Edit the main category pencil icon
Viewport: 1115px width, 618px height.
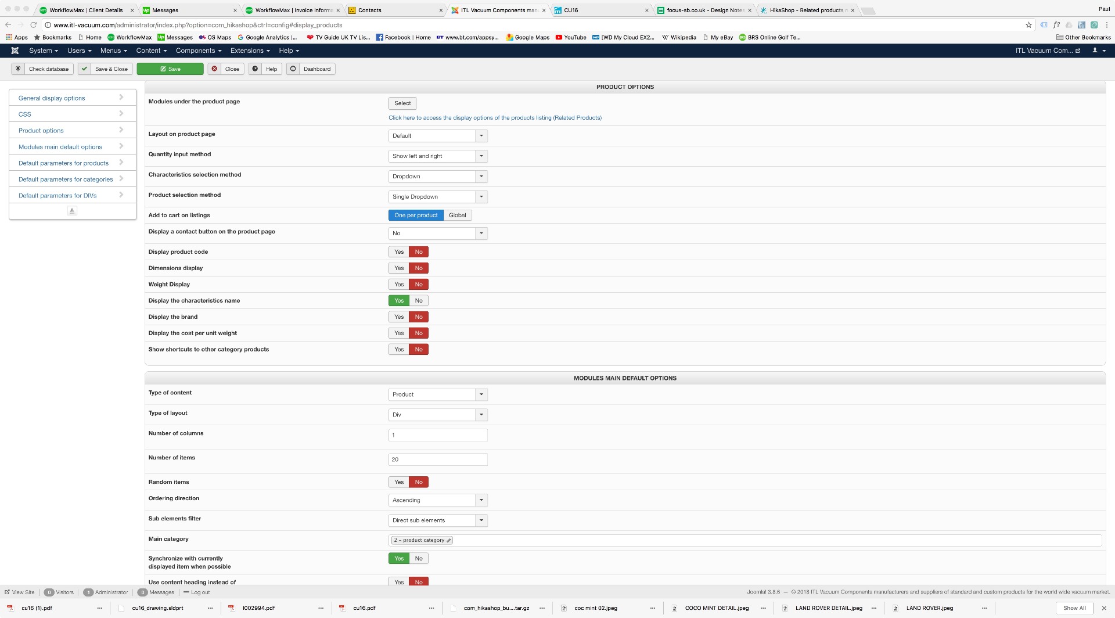coord(449,540)
